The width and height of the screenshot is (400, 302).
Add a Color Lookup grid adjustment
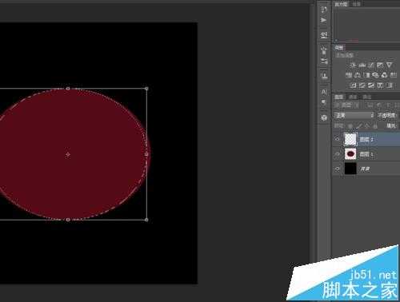(x=394, y=75)
